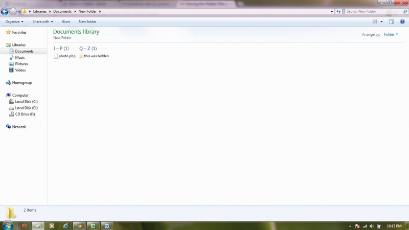
Task: Click the Burn toolbar button
Action: tap(66, 21)
